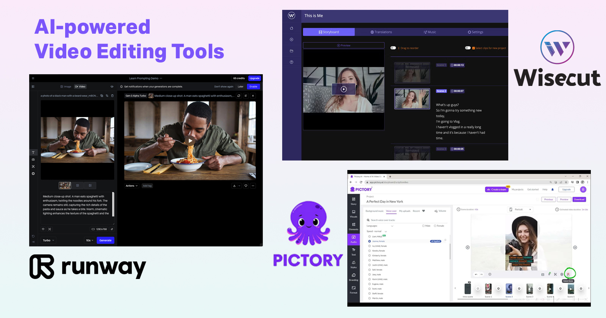
Task: Open Pictory's Portrait aspect dropdown
Action: [521, 209]
